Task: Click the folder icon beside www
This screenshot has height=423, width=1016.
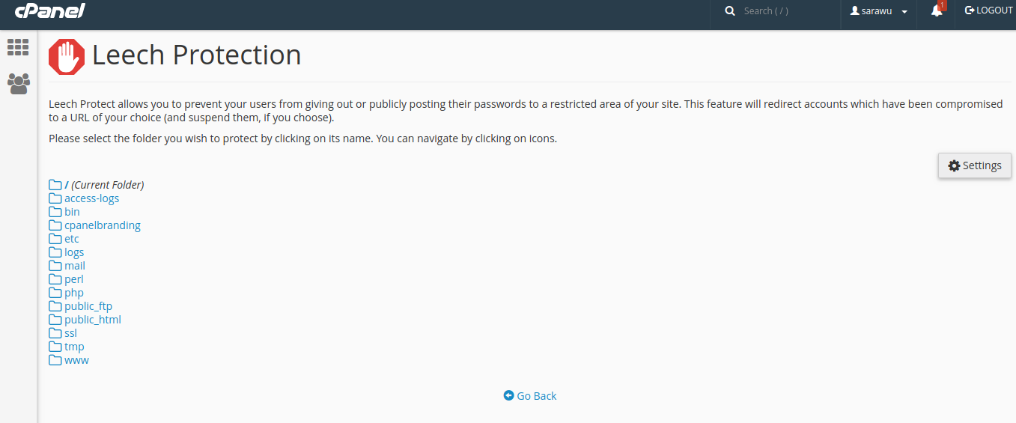Action: [x=55, y=360]
